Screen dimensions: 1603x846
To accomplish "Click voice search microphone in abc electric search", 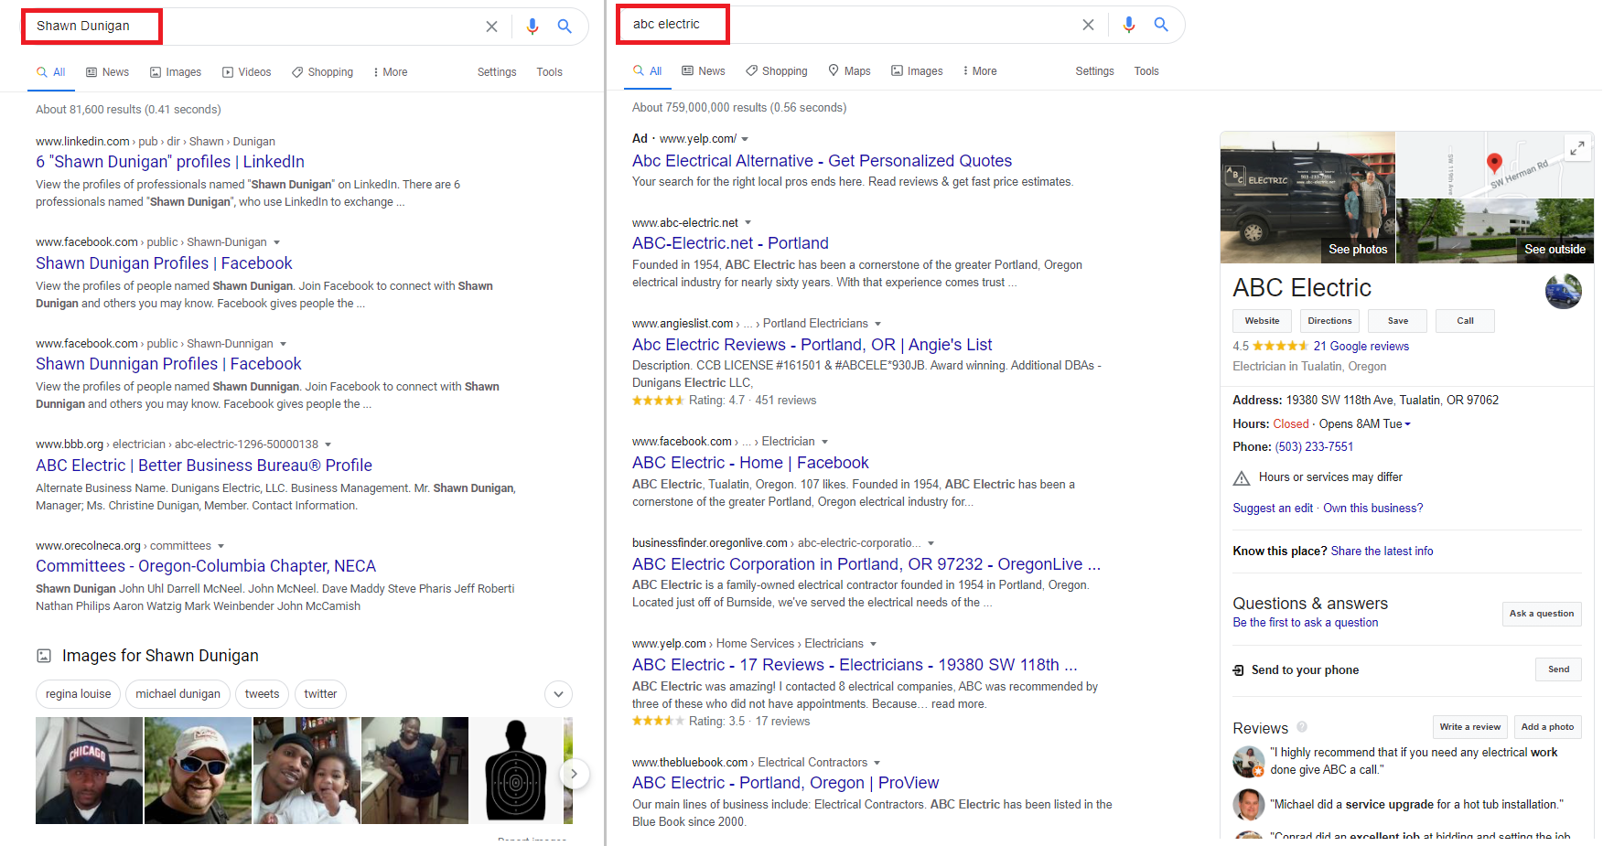I will tap(1129, 25).
